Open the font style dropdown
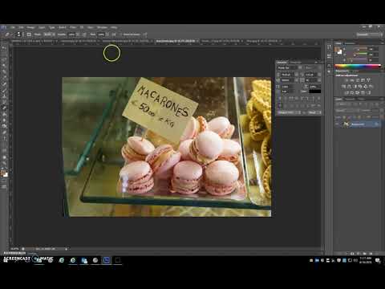Image resolution: width=385 pixels, height=289 pixels. coord(319,67)
